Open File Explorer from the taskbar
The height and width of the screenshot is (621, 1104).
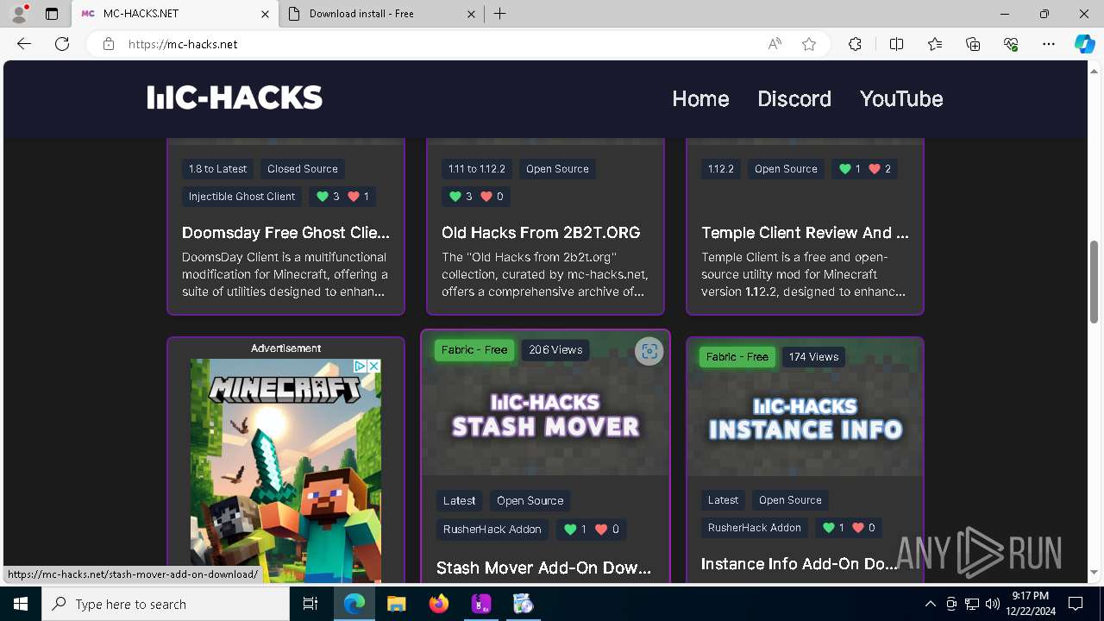(396, 604)
